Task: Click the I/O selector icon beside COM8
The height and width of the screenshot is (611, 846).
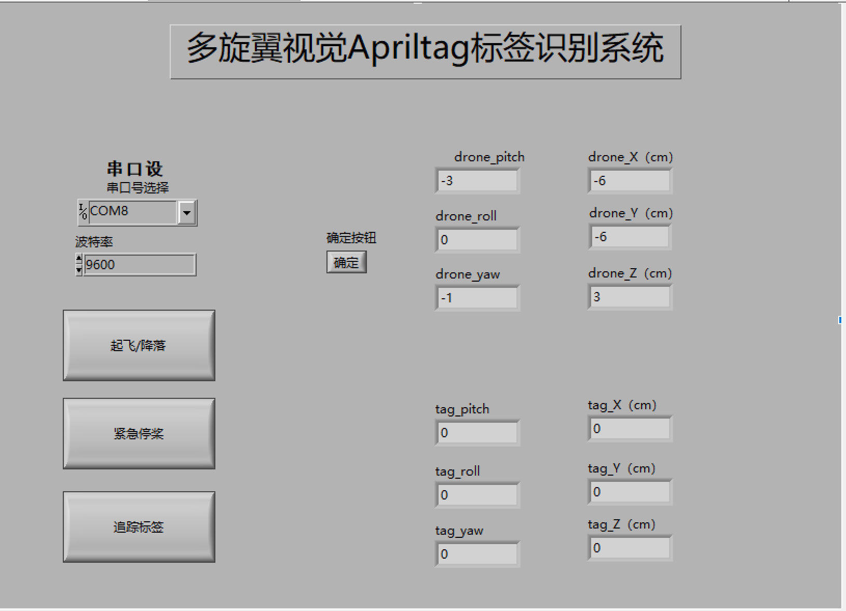Action: coord(82,212)
